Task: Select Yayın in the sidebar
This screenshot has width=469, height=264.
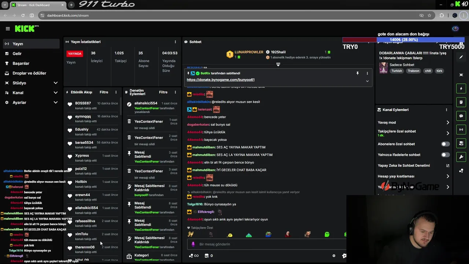Action: pos(31,44)
